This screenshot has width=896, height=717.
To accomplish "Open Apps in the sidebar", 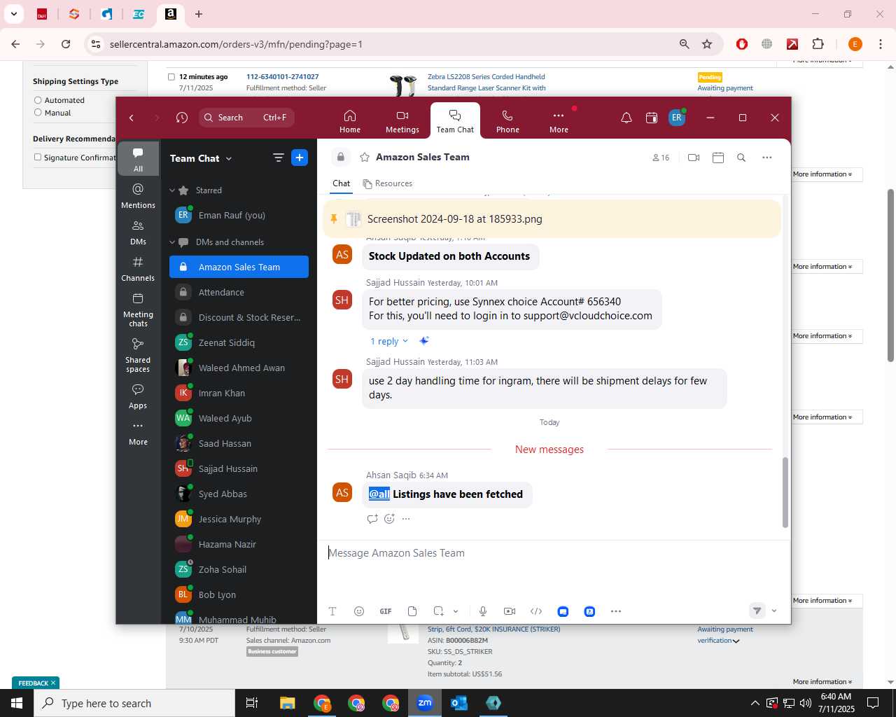I will [138, 396].
